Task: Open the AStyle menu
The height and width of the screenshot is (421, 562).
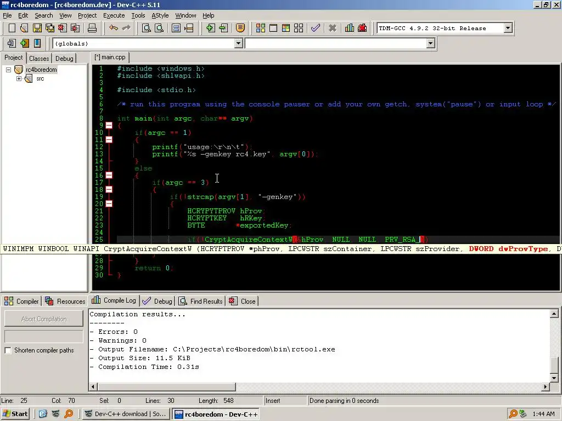Action: [160, 15]
